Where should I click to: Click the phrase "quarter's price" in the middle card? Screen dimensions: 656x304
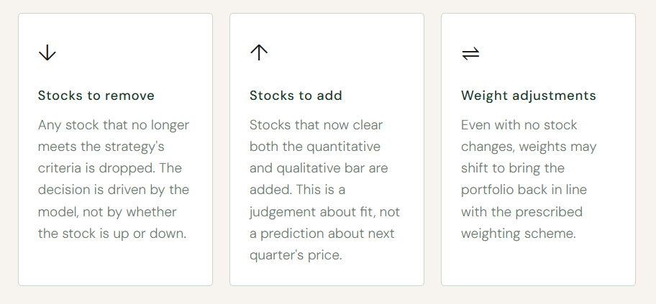295,255
